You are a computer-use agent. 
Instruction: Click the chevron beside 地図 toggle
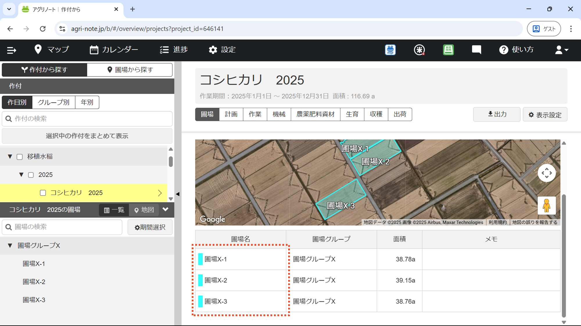pos(166,210)
